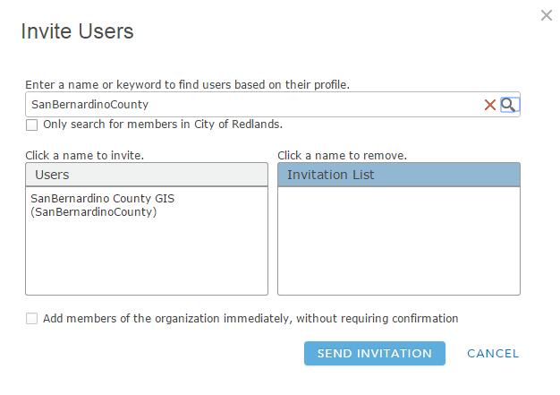
Task: Click empty space below the Users list result
Action: tap(146, 260)
